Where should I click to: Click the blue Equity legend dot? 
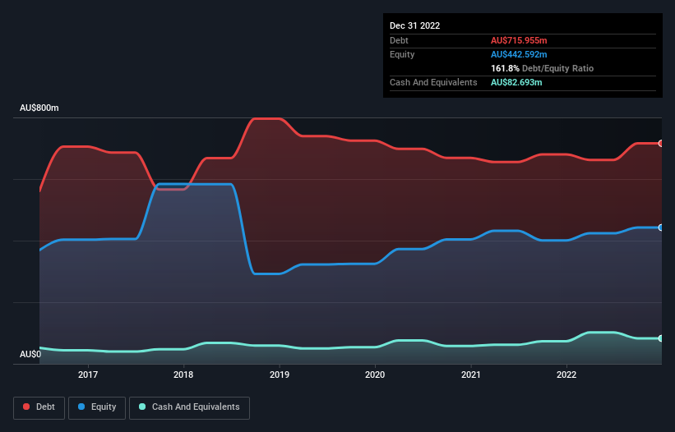[81, 407]
